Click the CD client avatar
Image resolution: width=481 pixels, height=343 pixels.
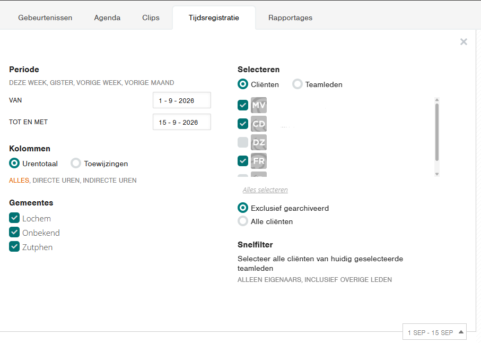(x=259, y=124)
